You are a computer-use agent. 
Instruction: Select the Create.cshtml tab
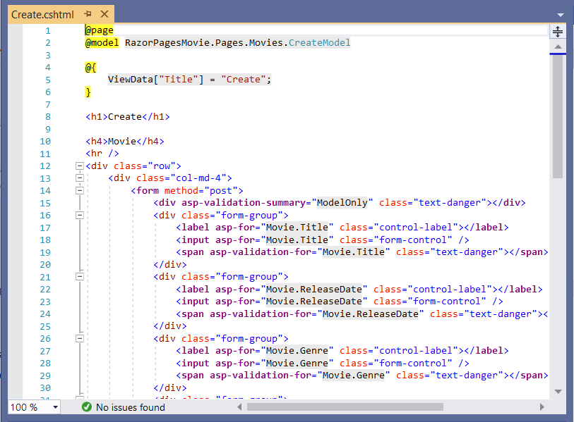point(42,13)
